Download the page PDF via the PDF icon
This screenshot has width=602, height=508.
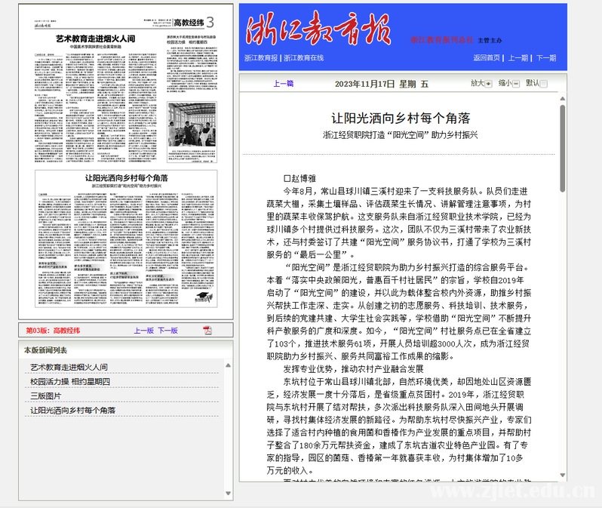(x=207, y=331)
